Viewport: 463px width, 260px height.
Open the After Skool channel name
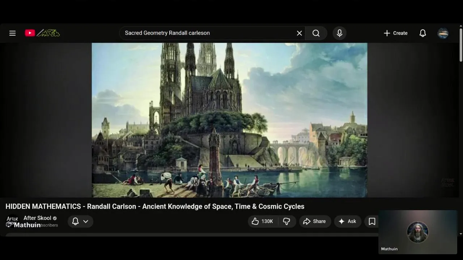[x=37, y=218]
